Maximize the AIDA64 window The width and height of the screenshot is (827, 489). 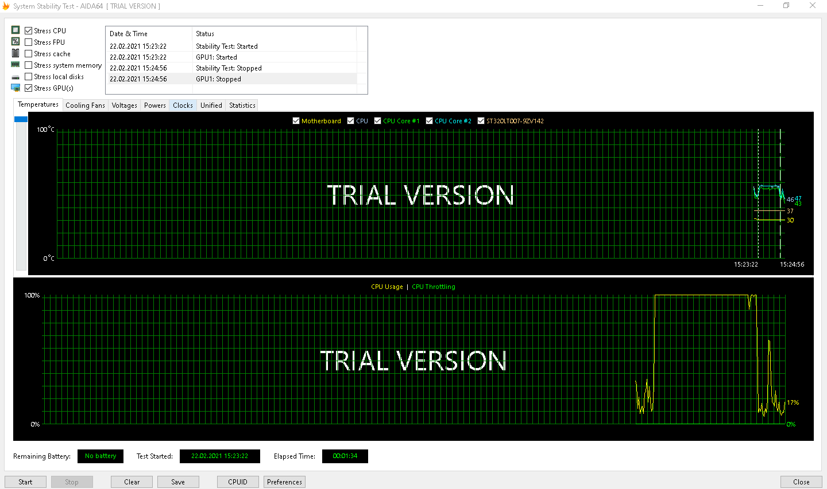[786, 6]
